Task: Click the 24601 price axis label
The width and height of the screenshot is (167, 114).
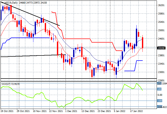Action: click(x=161, y=39)
